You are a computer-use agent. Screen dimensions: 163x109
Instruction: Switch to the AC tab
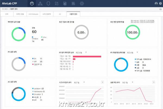[x=60, y=13]
